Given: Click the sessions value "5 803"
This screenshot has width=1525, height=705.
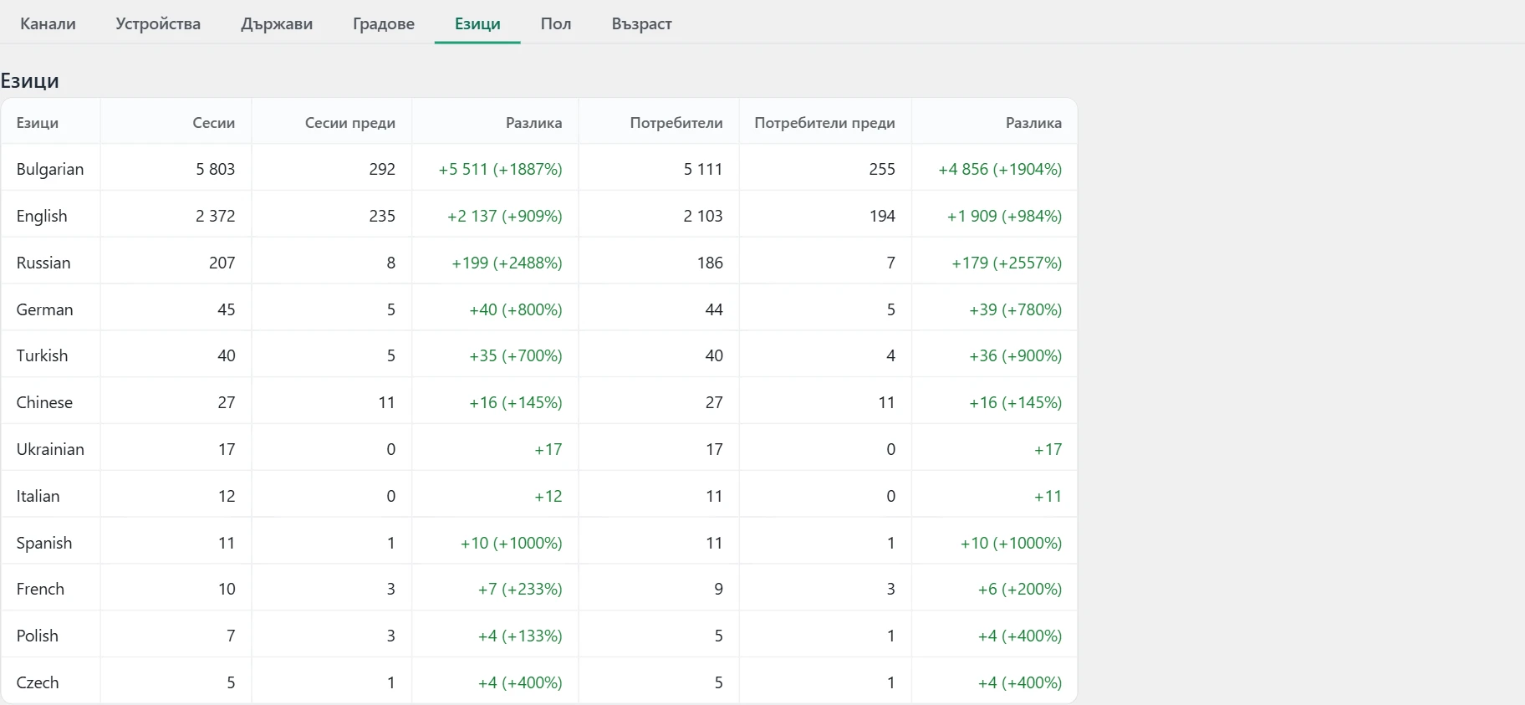Looking at the screenshot, I should tap(216, 169).
